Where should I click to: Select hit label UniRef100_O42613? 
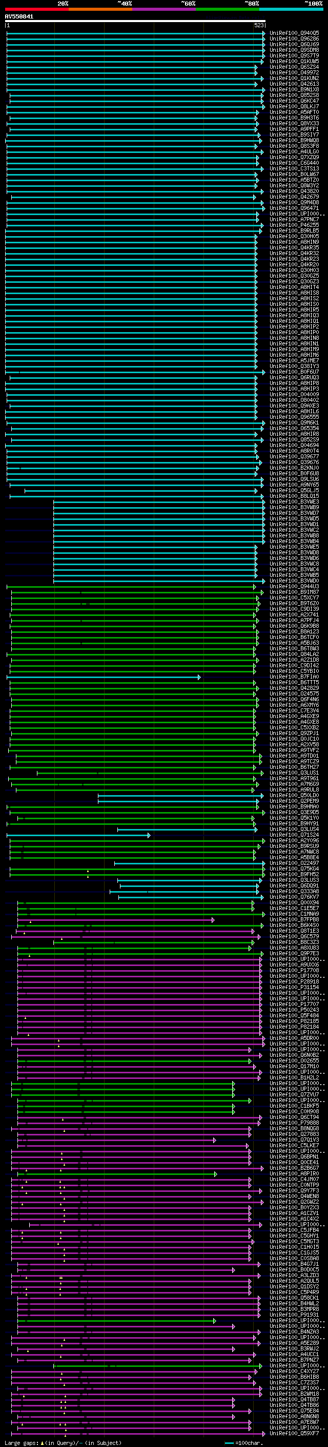pyautogui.click(x=294, y=84)
